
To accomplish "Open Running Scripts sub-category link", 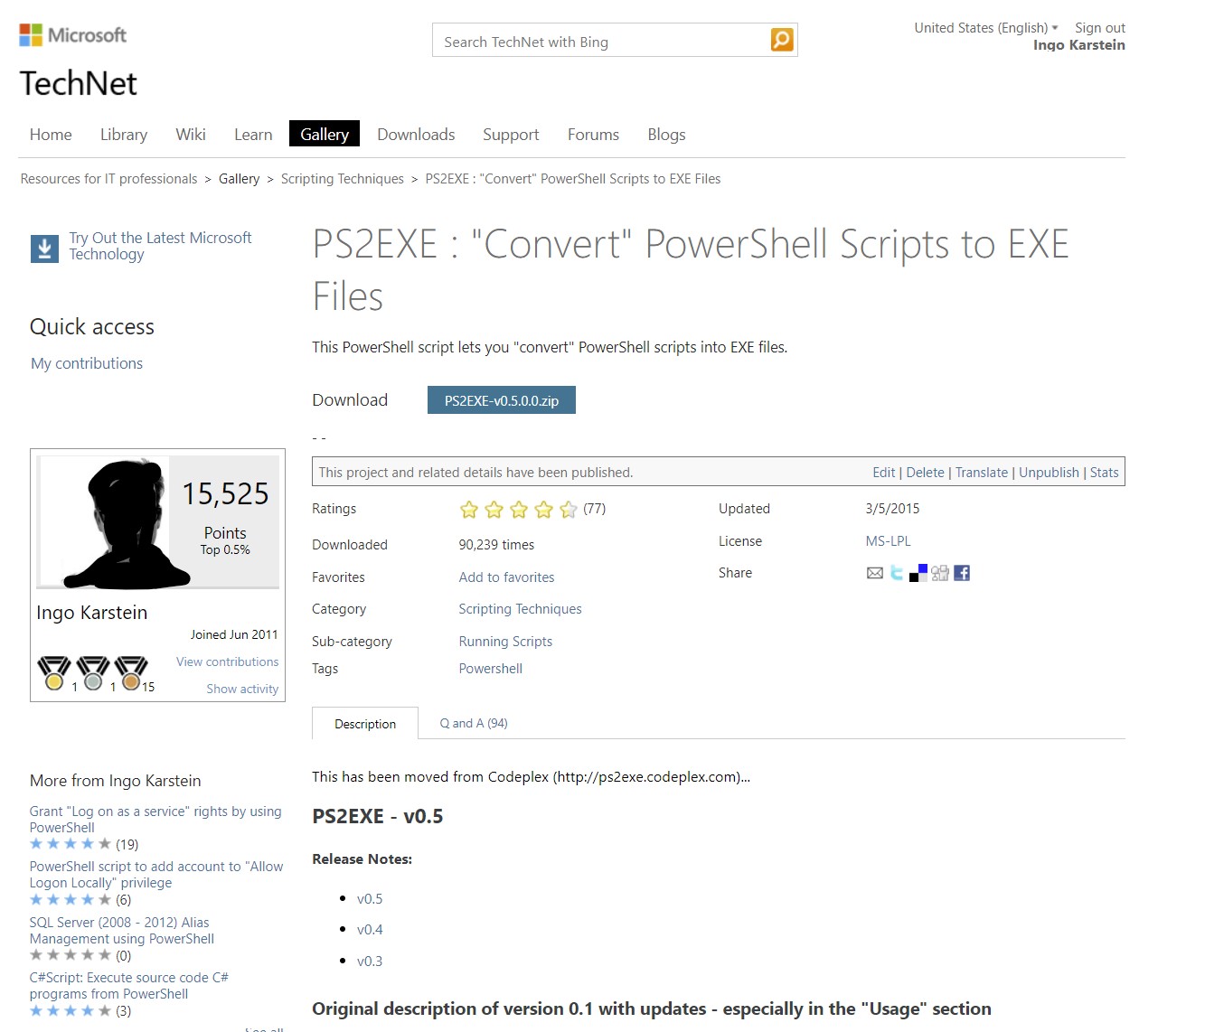I will click(x=505, y=642).
